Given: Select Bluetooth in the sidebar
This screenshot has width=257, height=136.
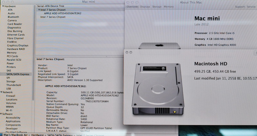Looking at the screenshot, I should [13, 17].
